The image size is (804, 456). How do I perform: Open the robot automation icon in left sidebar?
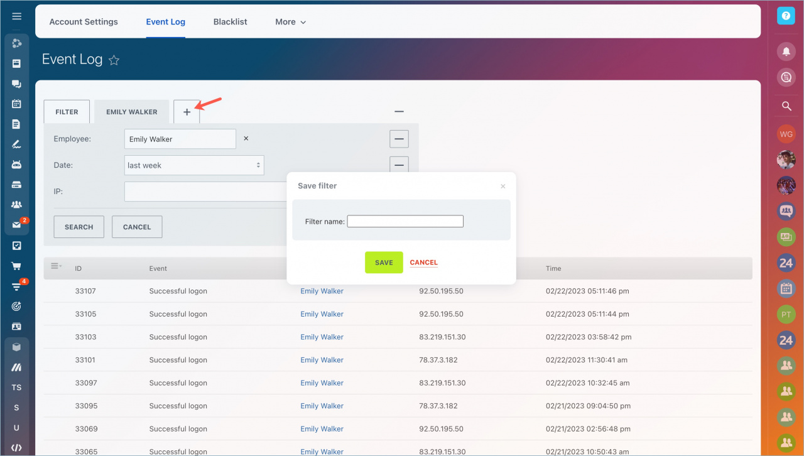point(17,165)
